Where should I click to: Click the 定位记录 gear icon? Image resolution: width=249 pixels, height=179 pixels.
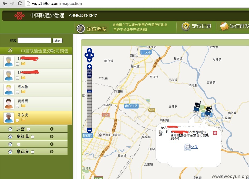click(x=186, y=26)
